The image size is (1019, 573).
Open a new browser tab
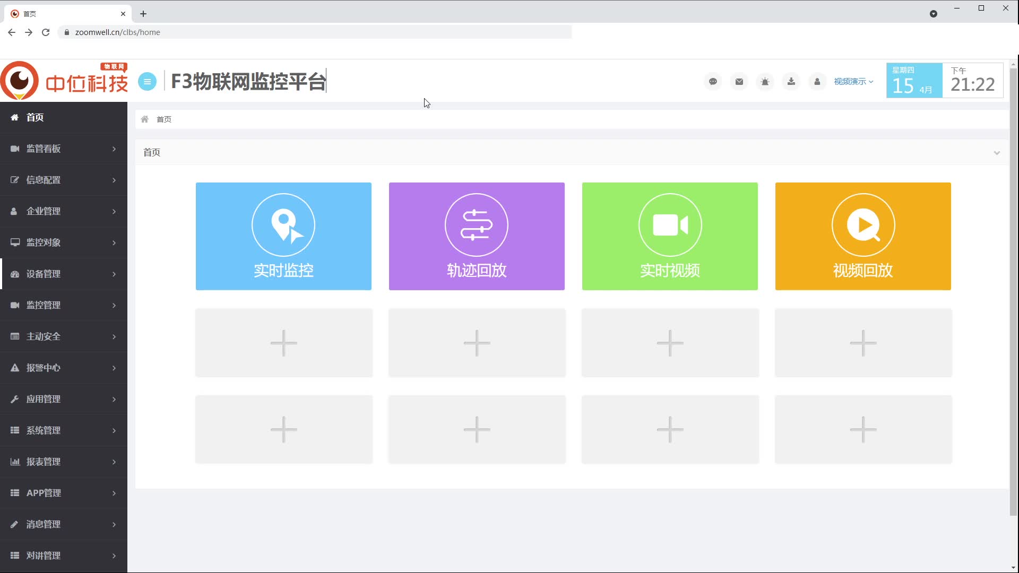143,14
